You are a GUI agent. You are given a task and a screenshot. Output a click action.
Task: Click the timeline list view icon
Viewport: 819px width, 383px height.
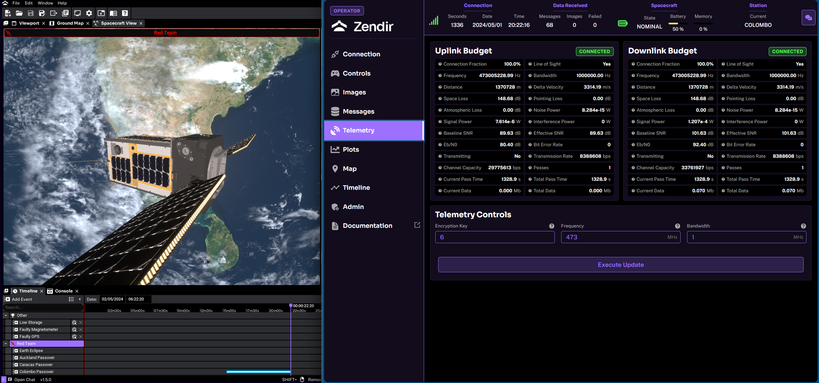tap(71, 299)
